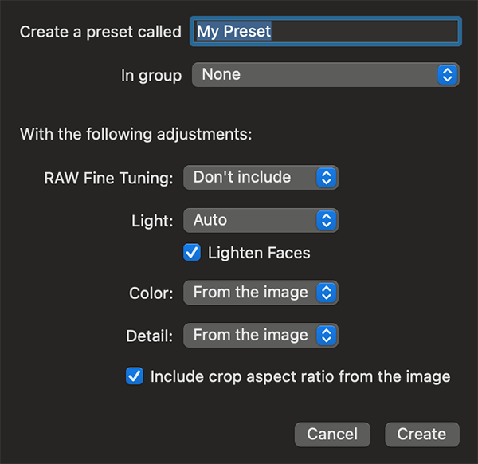Open the Detail dropdown menu
Image resolution: width=478 pixels, height=464 pixels.
click(261, 336)
